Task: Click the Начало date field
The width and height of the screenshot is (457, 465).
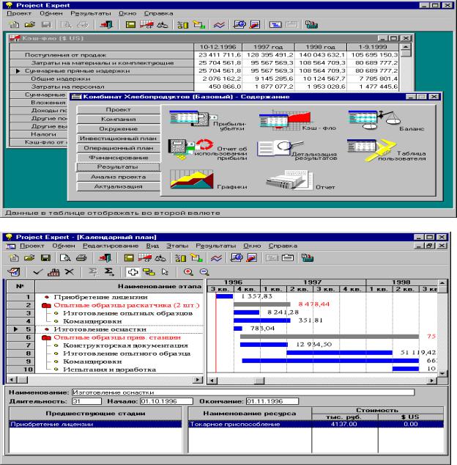Action: (166, 401)
